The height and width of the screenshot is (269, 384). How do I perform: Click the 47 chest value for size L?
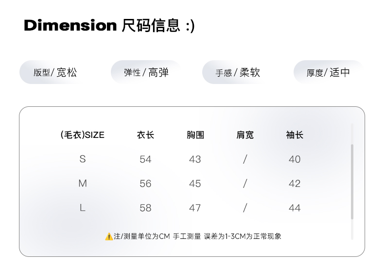click(195, 208)
